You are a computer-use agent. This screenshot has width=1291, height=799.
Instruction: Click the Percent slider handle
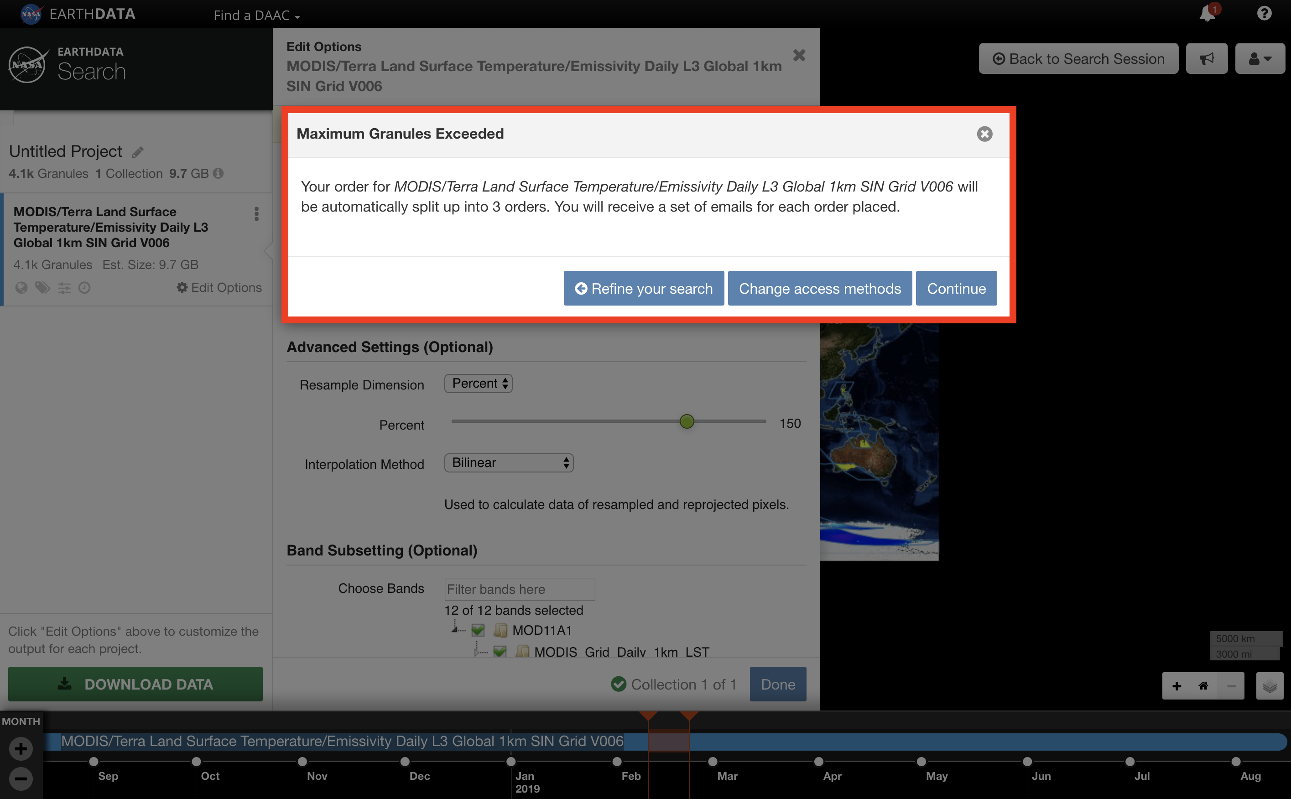pos(687,422)
